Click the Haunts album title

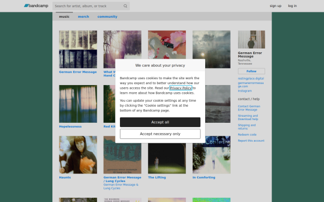point(65,177)
